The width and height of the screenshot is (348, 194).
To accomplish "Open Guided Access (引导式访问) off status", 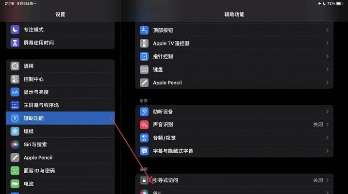I will [318, 180].
